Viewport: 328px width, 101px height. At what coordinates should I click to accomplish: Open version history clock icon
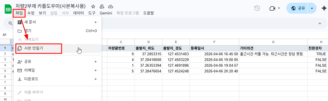257,8
